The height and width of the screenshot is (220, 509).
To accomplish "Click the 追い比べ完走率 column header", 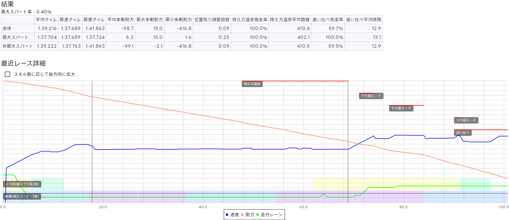I will pos(328,20).
